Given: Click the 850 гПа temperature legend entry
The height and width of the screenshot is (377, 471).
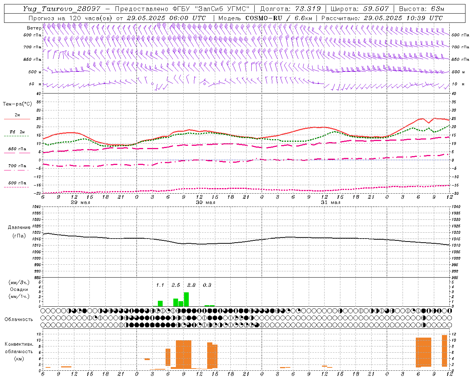Looking at the screenshot, I should [17, 149].
